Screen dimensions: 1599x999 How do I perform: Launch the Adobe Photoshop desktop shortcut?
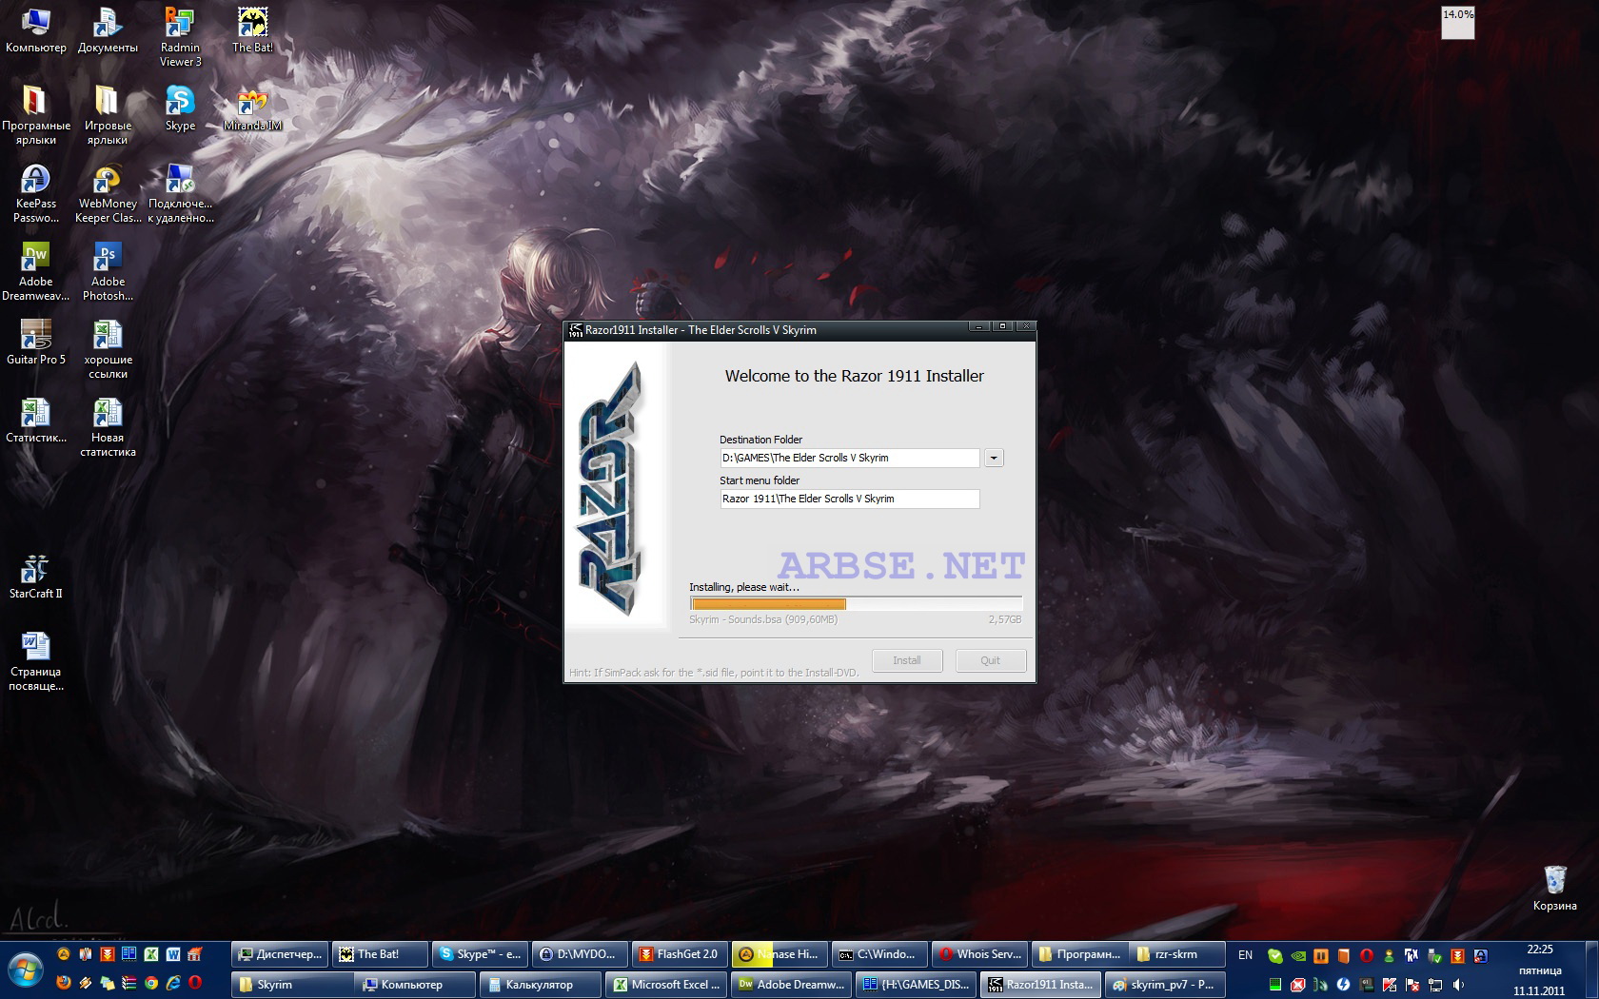pos(108,271)
